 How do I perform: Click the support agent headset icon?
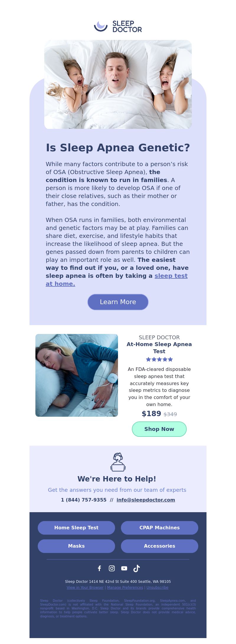118,462
